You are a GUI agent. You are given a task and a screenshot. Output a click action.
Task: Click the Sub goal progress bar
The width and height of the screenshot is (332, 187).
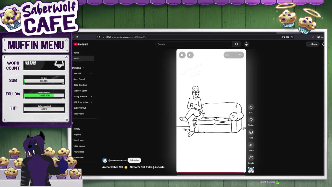point(44,81)
